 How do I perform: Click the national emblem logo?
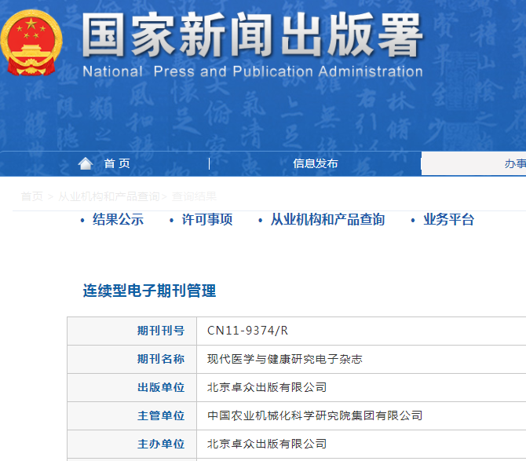(31, 42)
